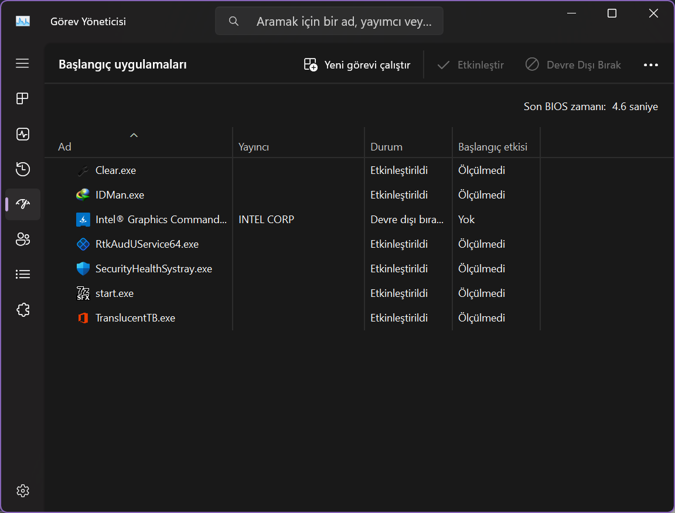Click the Etkinleştir button
The height and width of the screenshot is (513, 675).
[471, 64]
